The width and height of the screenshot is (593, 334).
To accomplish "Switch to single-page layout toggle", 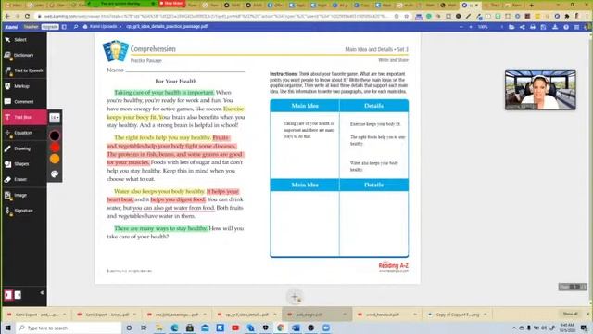I will (x=8, y=295).
